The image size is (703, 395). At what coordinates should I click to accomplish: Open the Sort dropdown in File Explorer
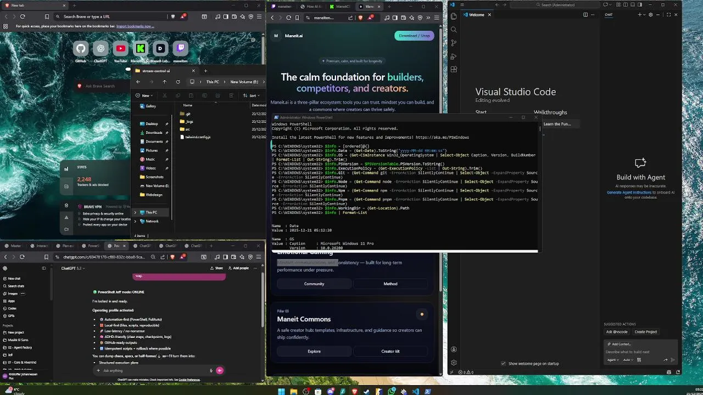point(251,95)
